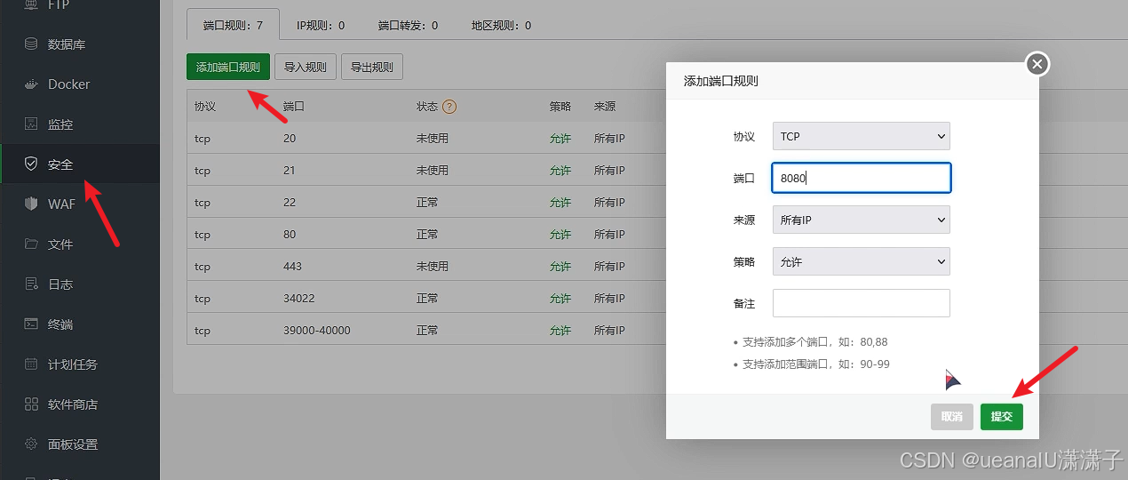Image resolution: width=1128 pixels, height=480 pixels.
Task: Click 正常 status in port 80 row
Action: pos(427,235)
